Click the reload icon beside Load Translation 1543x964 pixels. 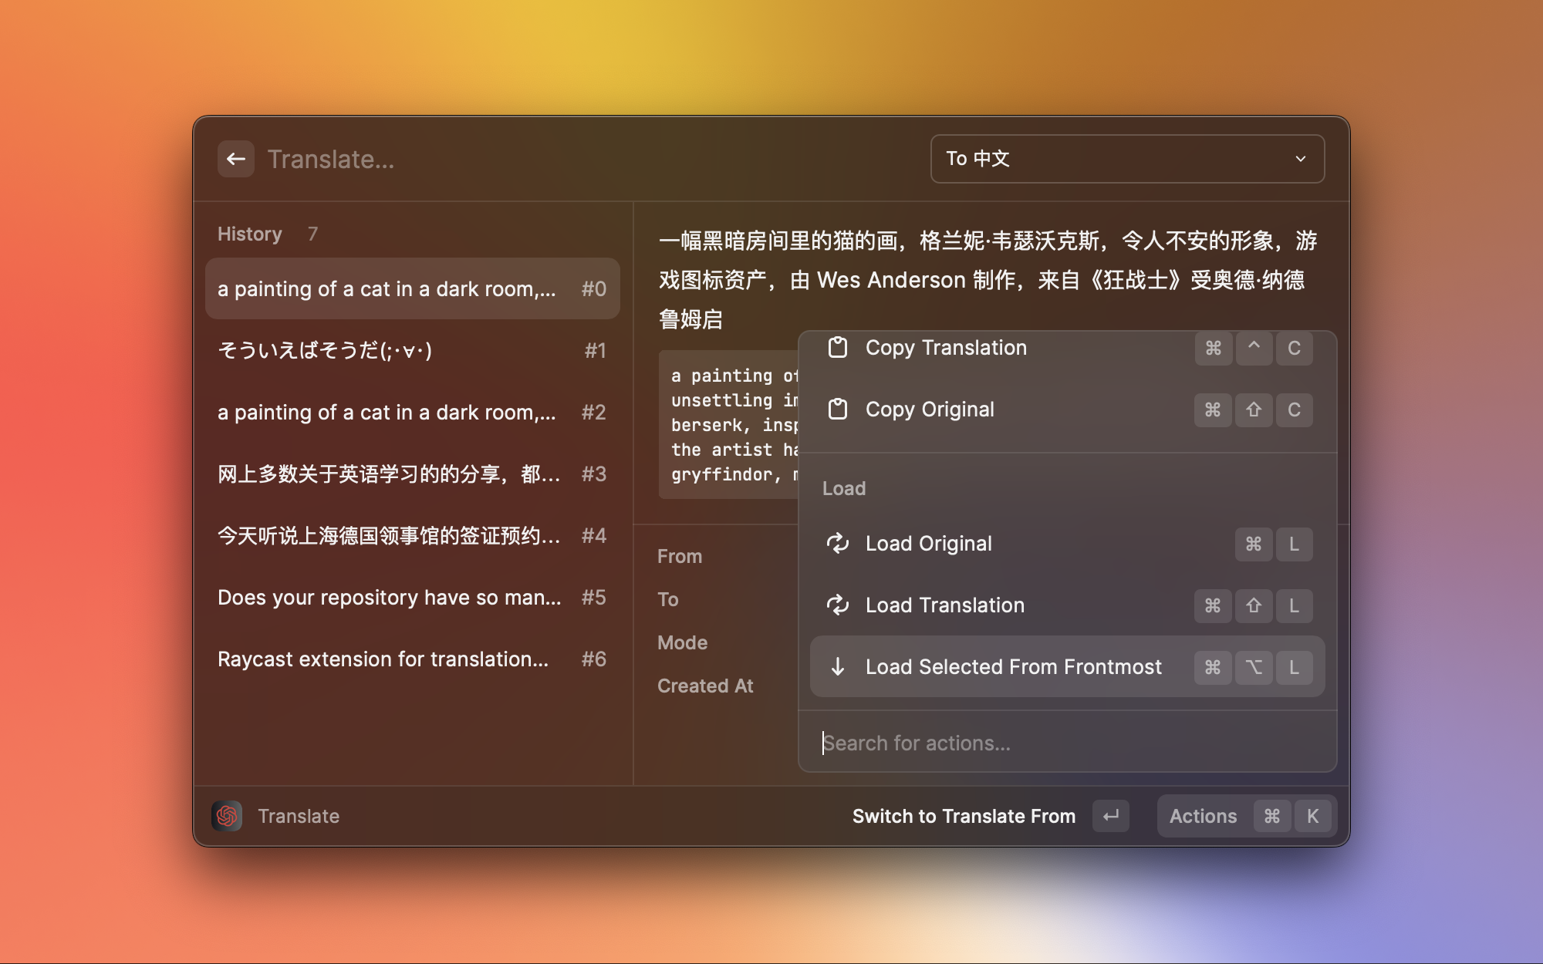pyautogui.click(x=838, y=605)
